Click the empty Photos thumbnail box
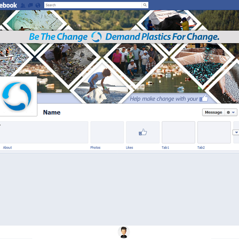This screenshot has height=239, width=239. pyautogui.click(x=107, y=132)
